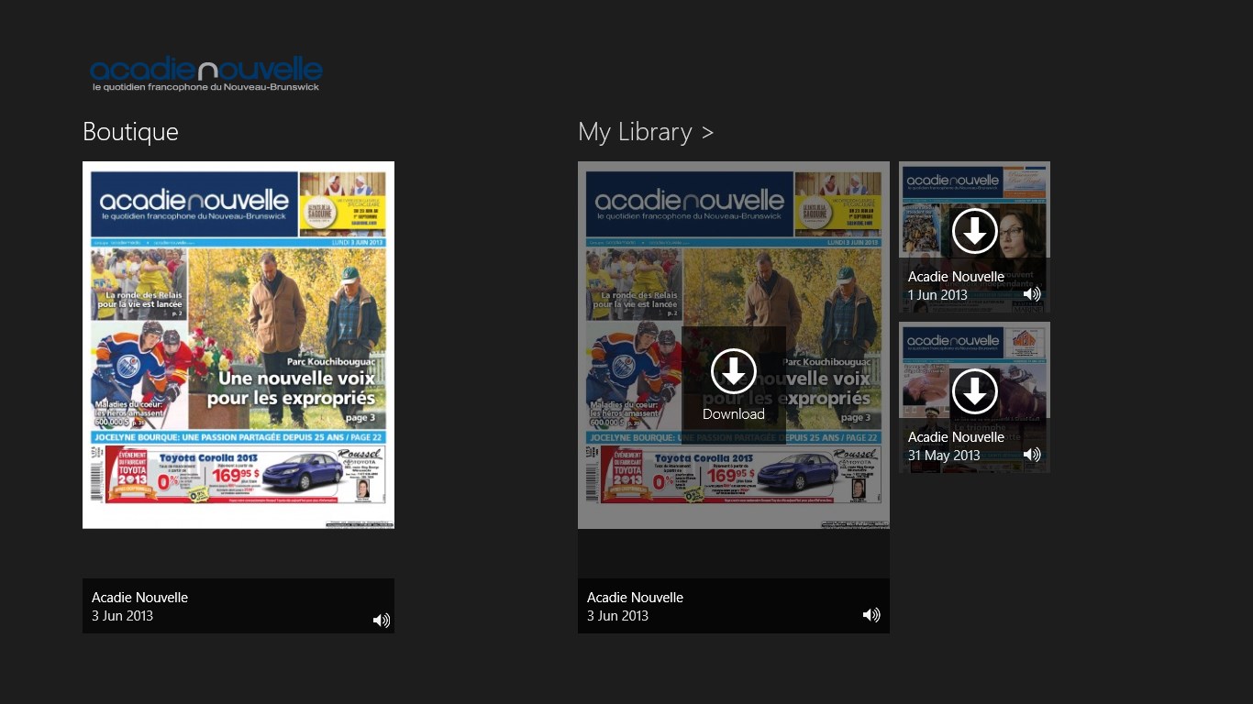Click the masthead of the 1 Jun 2013 thumbnail
The image size is (1253, 704).
coord(952,181)
